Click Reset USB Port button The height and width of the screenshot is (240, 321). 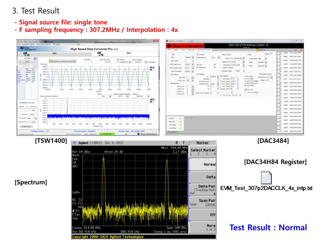(271, 50)
